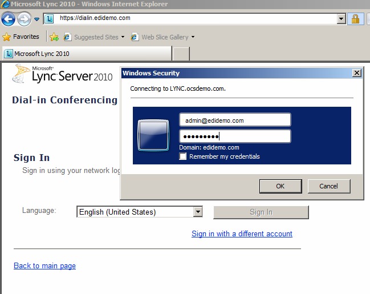
Task: Open the Language dropdown English (United States)
Action: pos(140,212)
